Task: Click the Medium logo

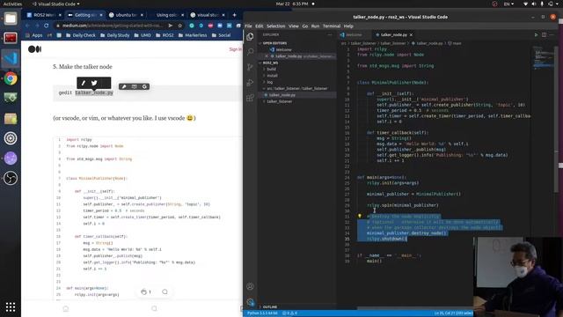Action: pos(35,49)
